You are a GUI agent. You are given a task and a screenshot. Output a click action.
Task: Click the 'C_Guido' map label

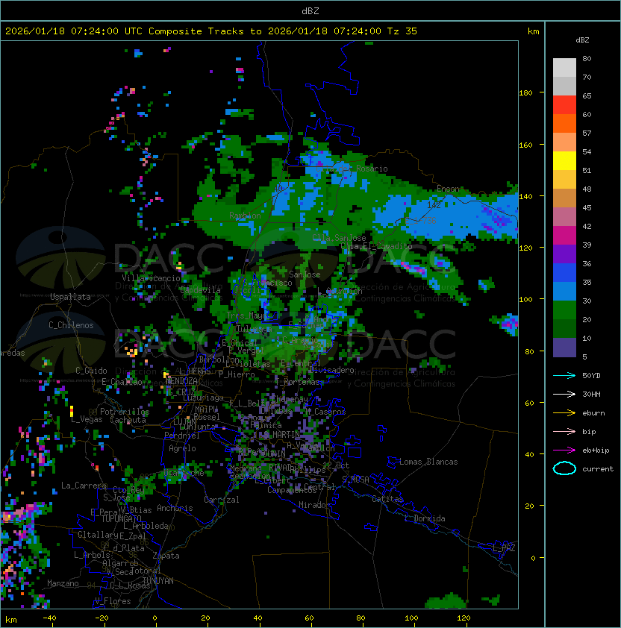tap(91, 370)
